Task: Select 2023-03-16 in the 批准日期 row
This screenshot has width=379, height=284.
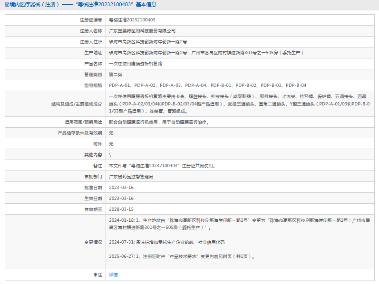Action: tap(121, 188)
